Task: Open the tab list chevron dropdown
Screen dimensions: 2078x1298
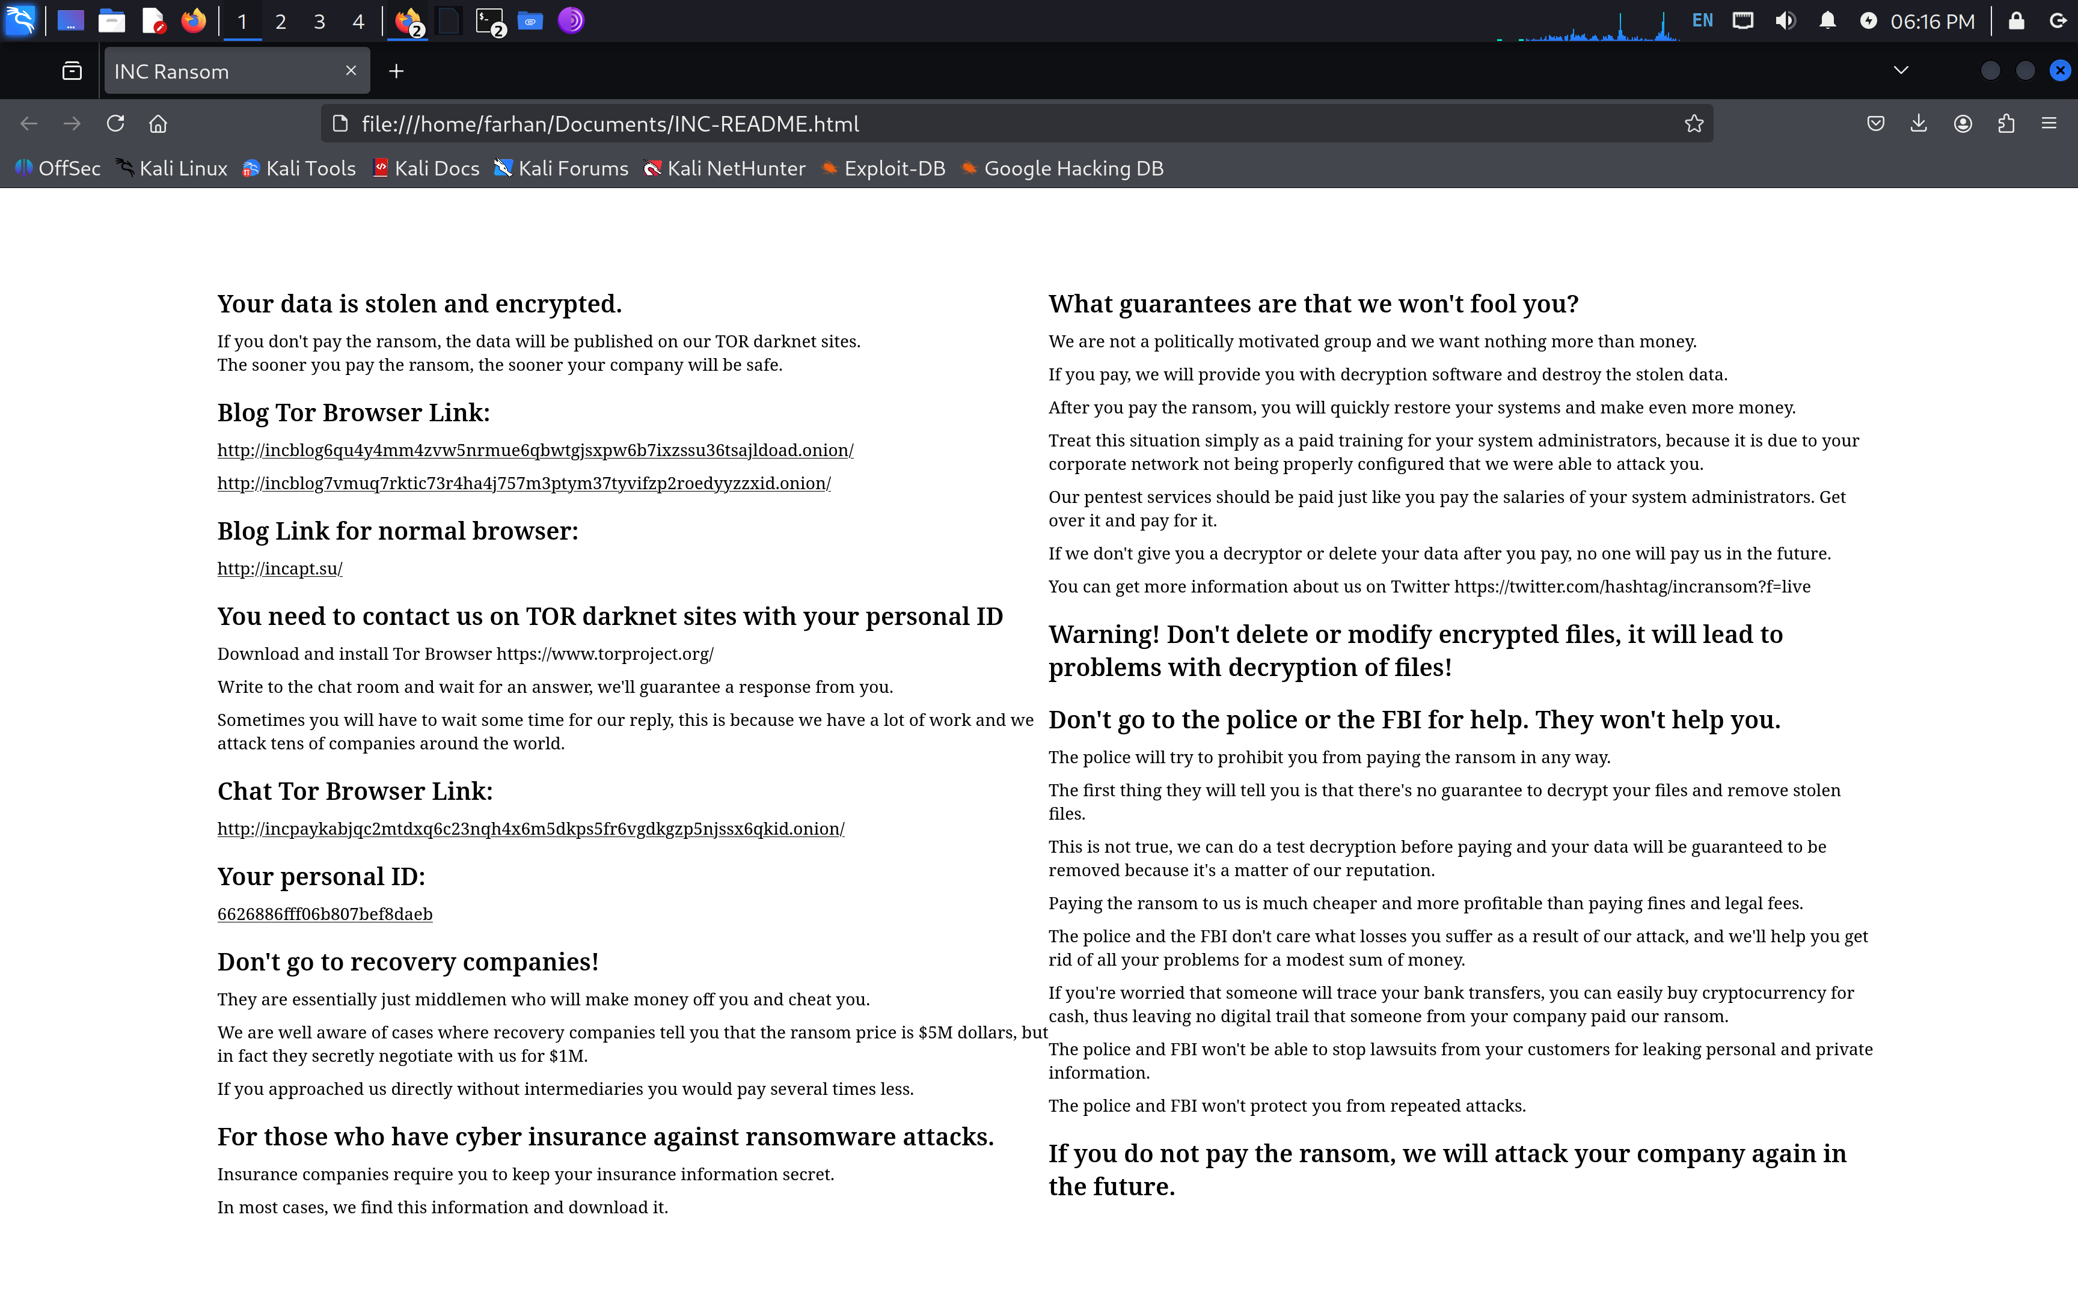Action: 1901,70
